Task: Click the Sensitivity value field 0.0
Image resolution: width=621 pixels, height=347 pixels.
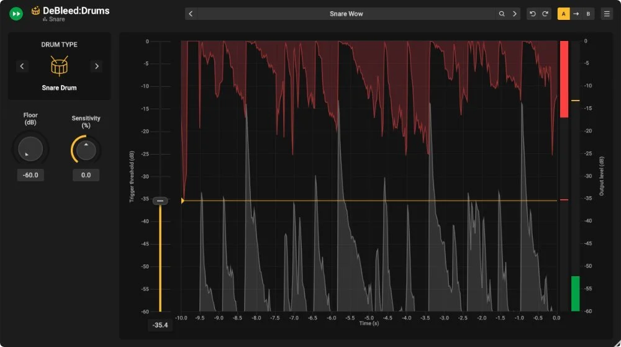Action: pos(86,175)
